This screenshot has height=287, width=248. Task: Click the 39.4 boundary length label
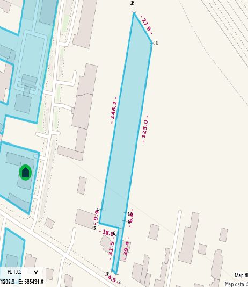(126, 249)
